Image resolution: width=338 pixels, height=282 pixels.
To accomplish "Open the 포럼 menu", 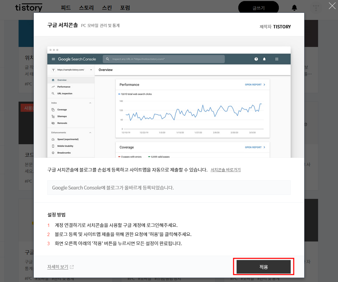I will [125, 8].
